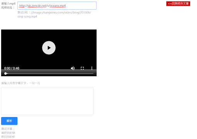Open the three-dot more options menu
197x139 pixels.
point(92,68)
